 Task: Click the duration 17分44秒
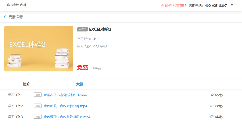pos(216,117)
